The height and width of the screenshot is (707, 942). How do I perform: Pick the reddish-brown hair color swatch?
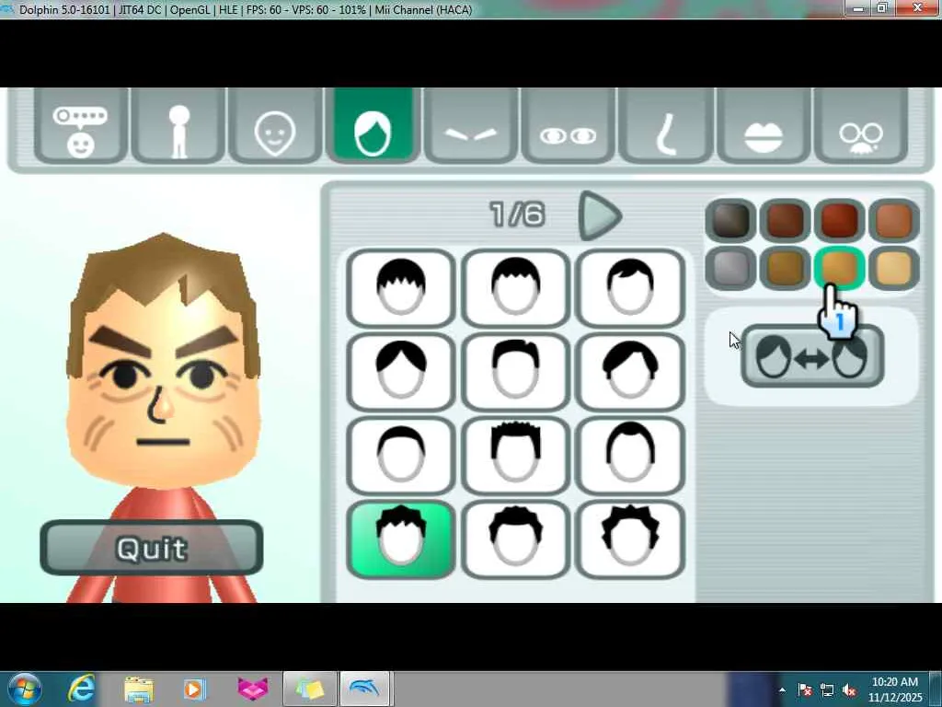point(839,220)
